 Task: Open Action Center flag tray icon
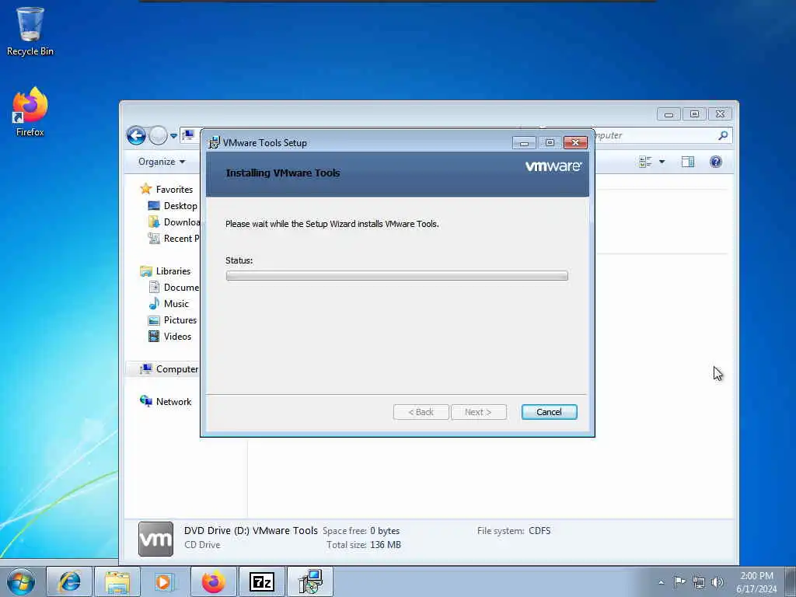pos(679,581)
